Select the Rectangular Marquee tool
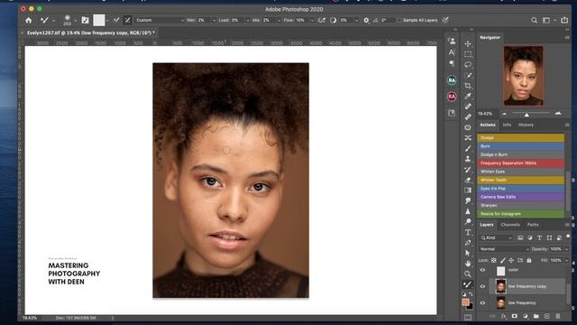 point(468,54)
